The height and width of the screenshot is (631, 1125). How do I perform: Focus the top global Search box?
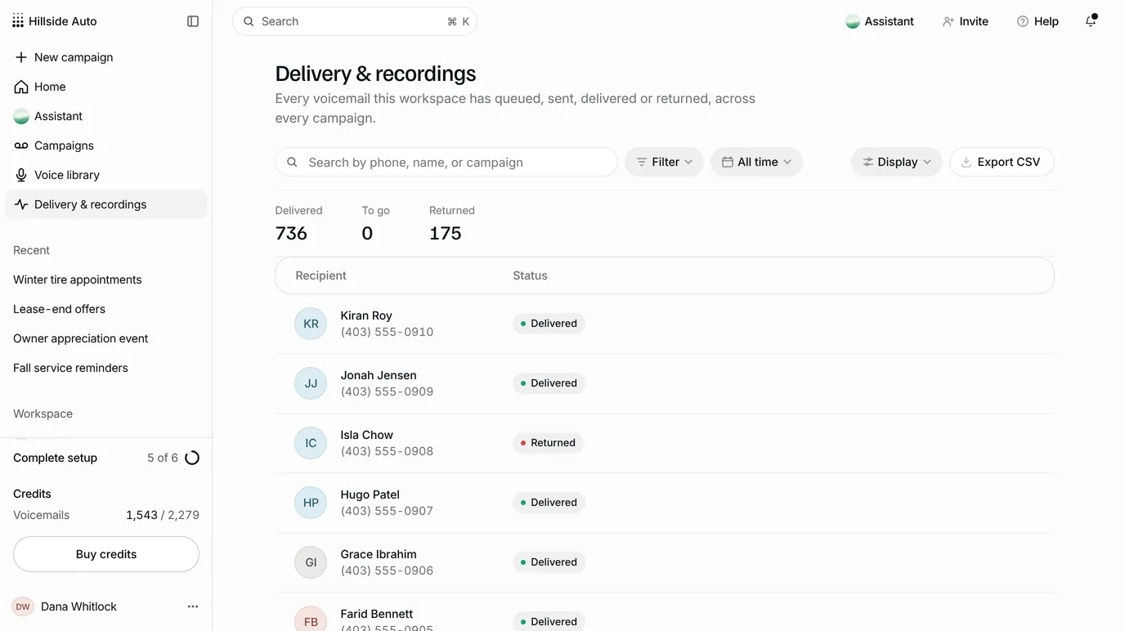(x=355, y=21)
